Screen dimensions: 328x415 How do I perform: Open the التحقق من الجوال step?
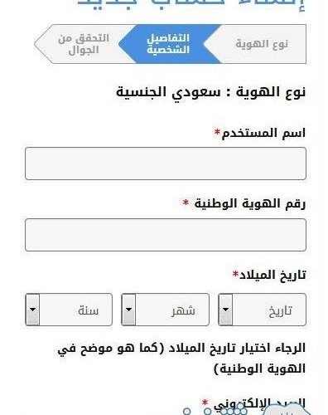point(84,44)
